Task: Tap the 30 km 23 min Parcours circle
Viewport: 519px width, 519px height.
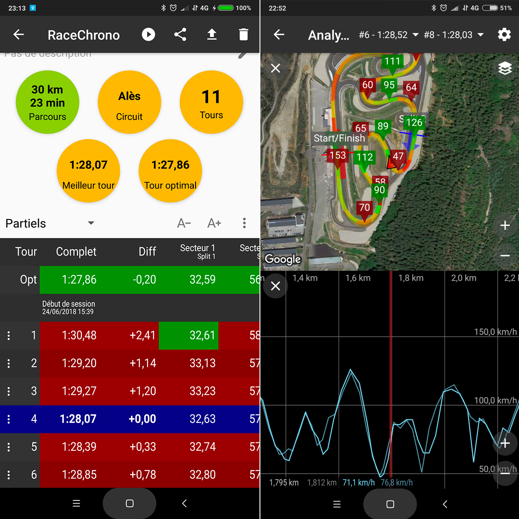Action: (48, 102)
